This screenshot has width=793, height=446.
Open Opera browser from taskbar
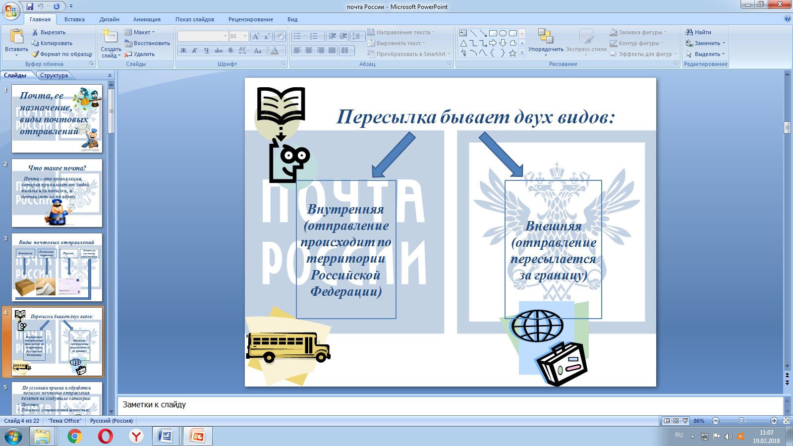[106, 436]
